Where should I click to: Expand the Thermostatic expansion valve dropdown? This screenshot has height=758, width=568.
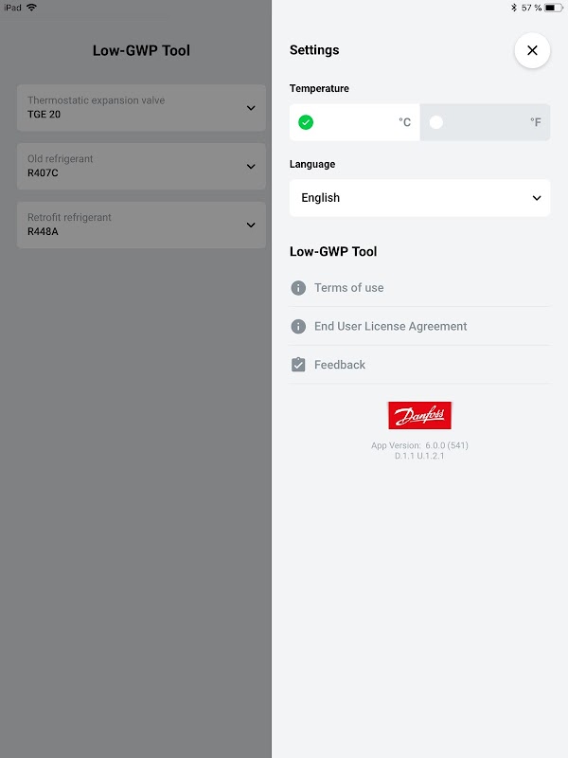click(x=141, y=108)
